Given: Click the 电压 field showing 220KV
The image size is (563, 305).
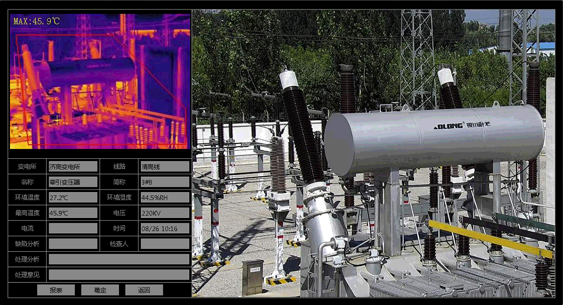Looking at the screenshot, I should point(165,213).
